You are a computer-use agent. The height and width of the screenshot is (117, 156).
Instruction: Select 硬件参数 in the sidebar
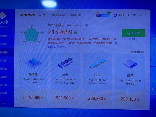point(4,44)
